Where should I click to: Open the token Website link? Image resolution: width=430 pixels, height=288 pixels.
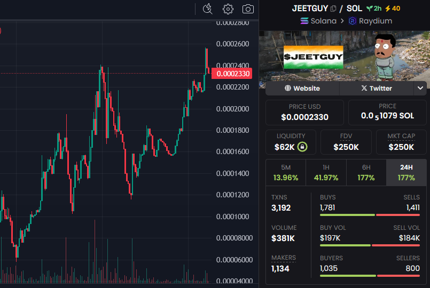pos(302,88)
